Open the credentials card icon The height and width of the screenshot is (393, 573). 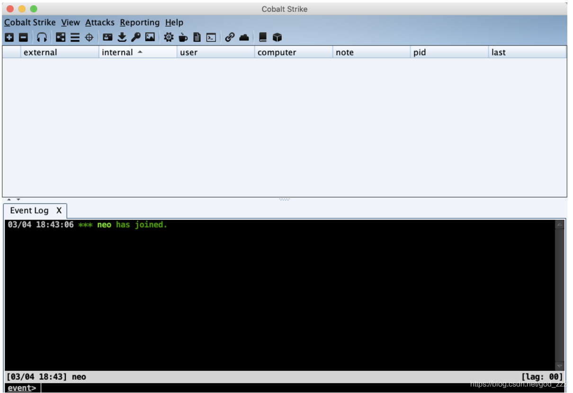click(108, 37)
